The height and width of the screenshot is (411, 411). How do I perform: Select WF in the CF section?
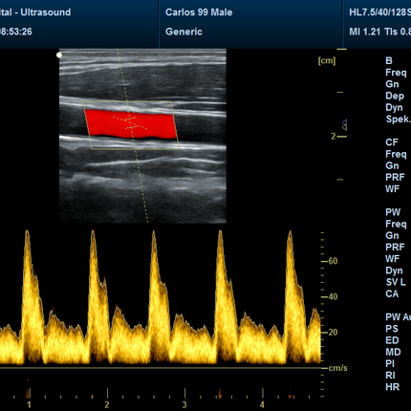[392, 189]
